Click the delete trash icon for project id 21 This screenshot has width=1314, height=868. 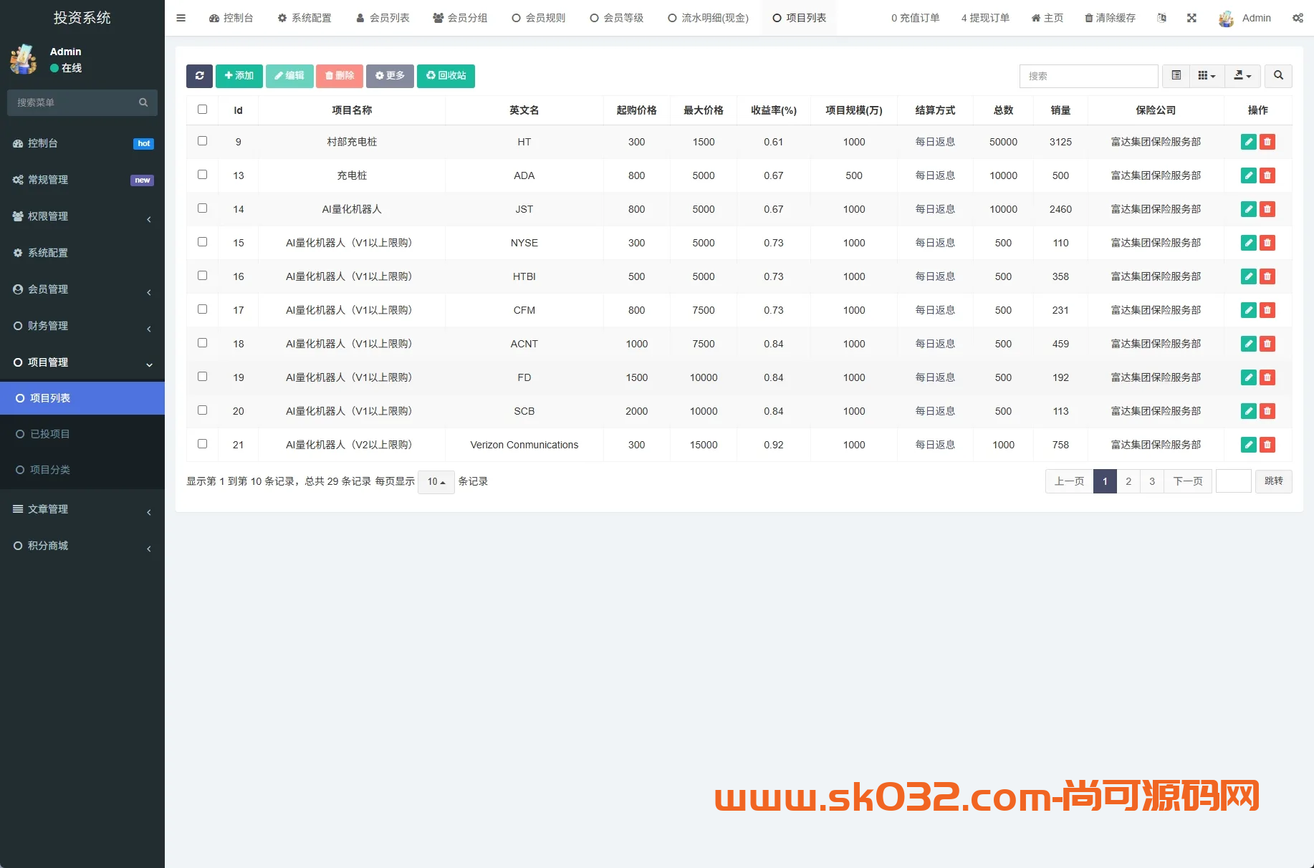point(1267,444)
